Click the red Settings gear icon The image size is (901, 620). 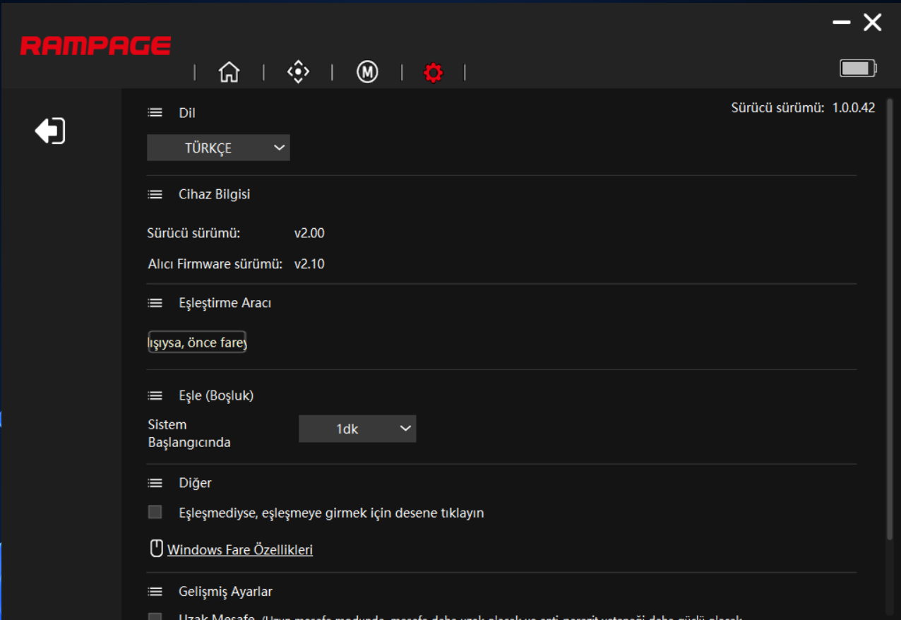pyautogui.click(x=433, y=72)
